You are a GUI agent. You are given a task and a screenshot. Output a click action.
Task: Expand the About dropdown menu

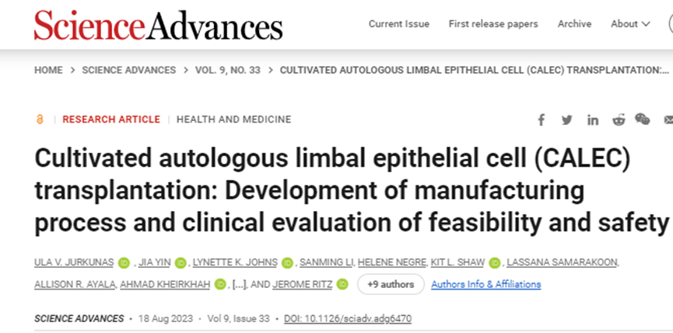tap(630, 24)
